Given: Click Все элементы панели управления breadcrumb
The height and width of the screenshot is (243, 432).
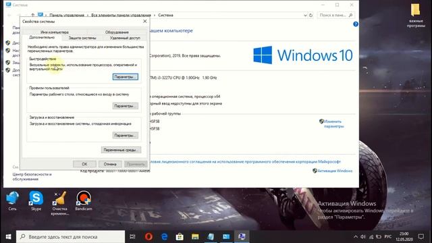Looking at the screenshot, I should pyautogui.click(x=121, y=15).
